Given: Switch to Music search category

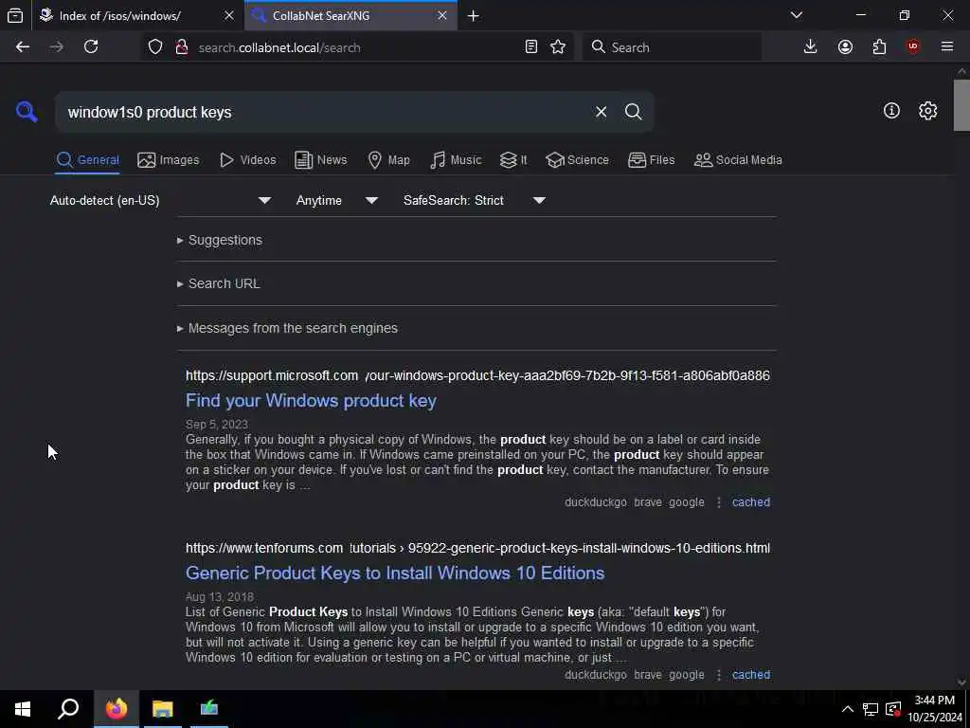Looking at the screenshot, I should tap(456, 159).
